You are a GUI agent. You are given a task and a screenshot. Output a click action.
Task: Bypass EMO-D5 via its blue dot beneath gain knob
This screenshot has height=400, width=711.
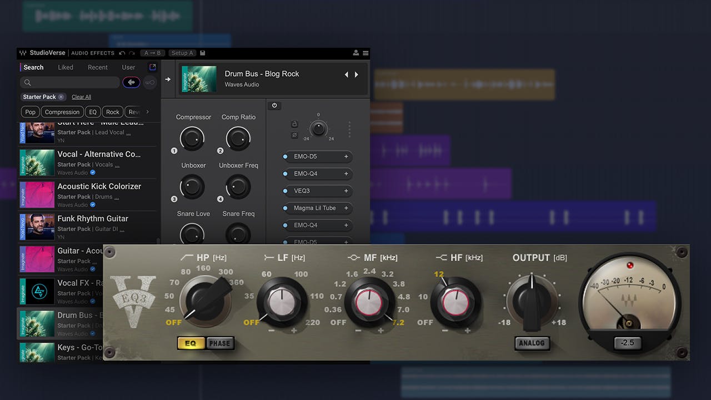(x=286, y=157)
